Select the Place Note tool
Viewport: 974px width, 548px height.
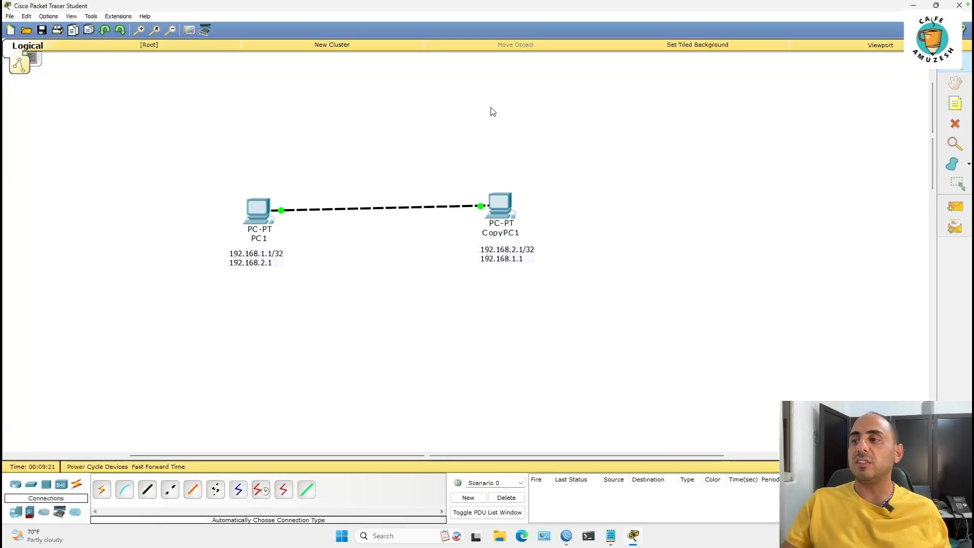pyautogui.click(x=955, y=104)
